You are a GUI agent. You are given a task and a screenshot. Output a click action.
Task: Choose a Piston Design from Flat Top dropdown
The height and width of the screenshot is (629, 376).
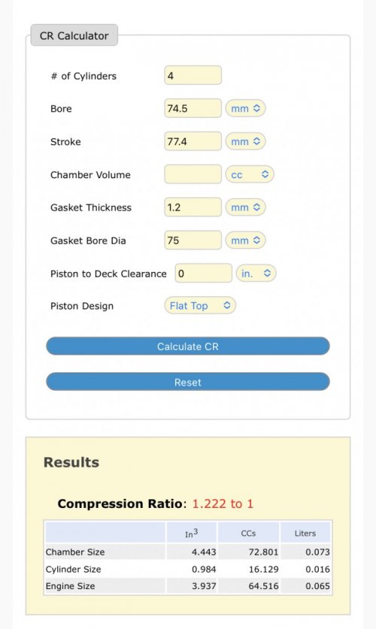[200, 306]
